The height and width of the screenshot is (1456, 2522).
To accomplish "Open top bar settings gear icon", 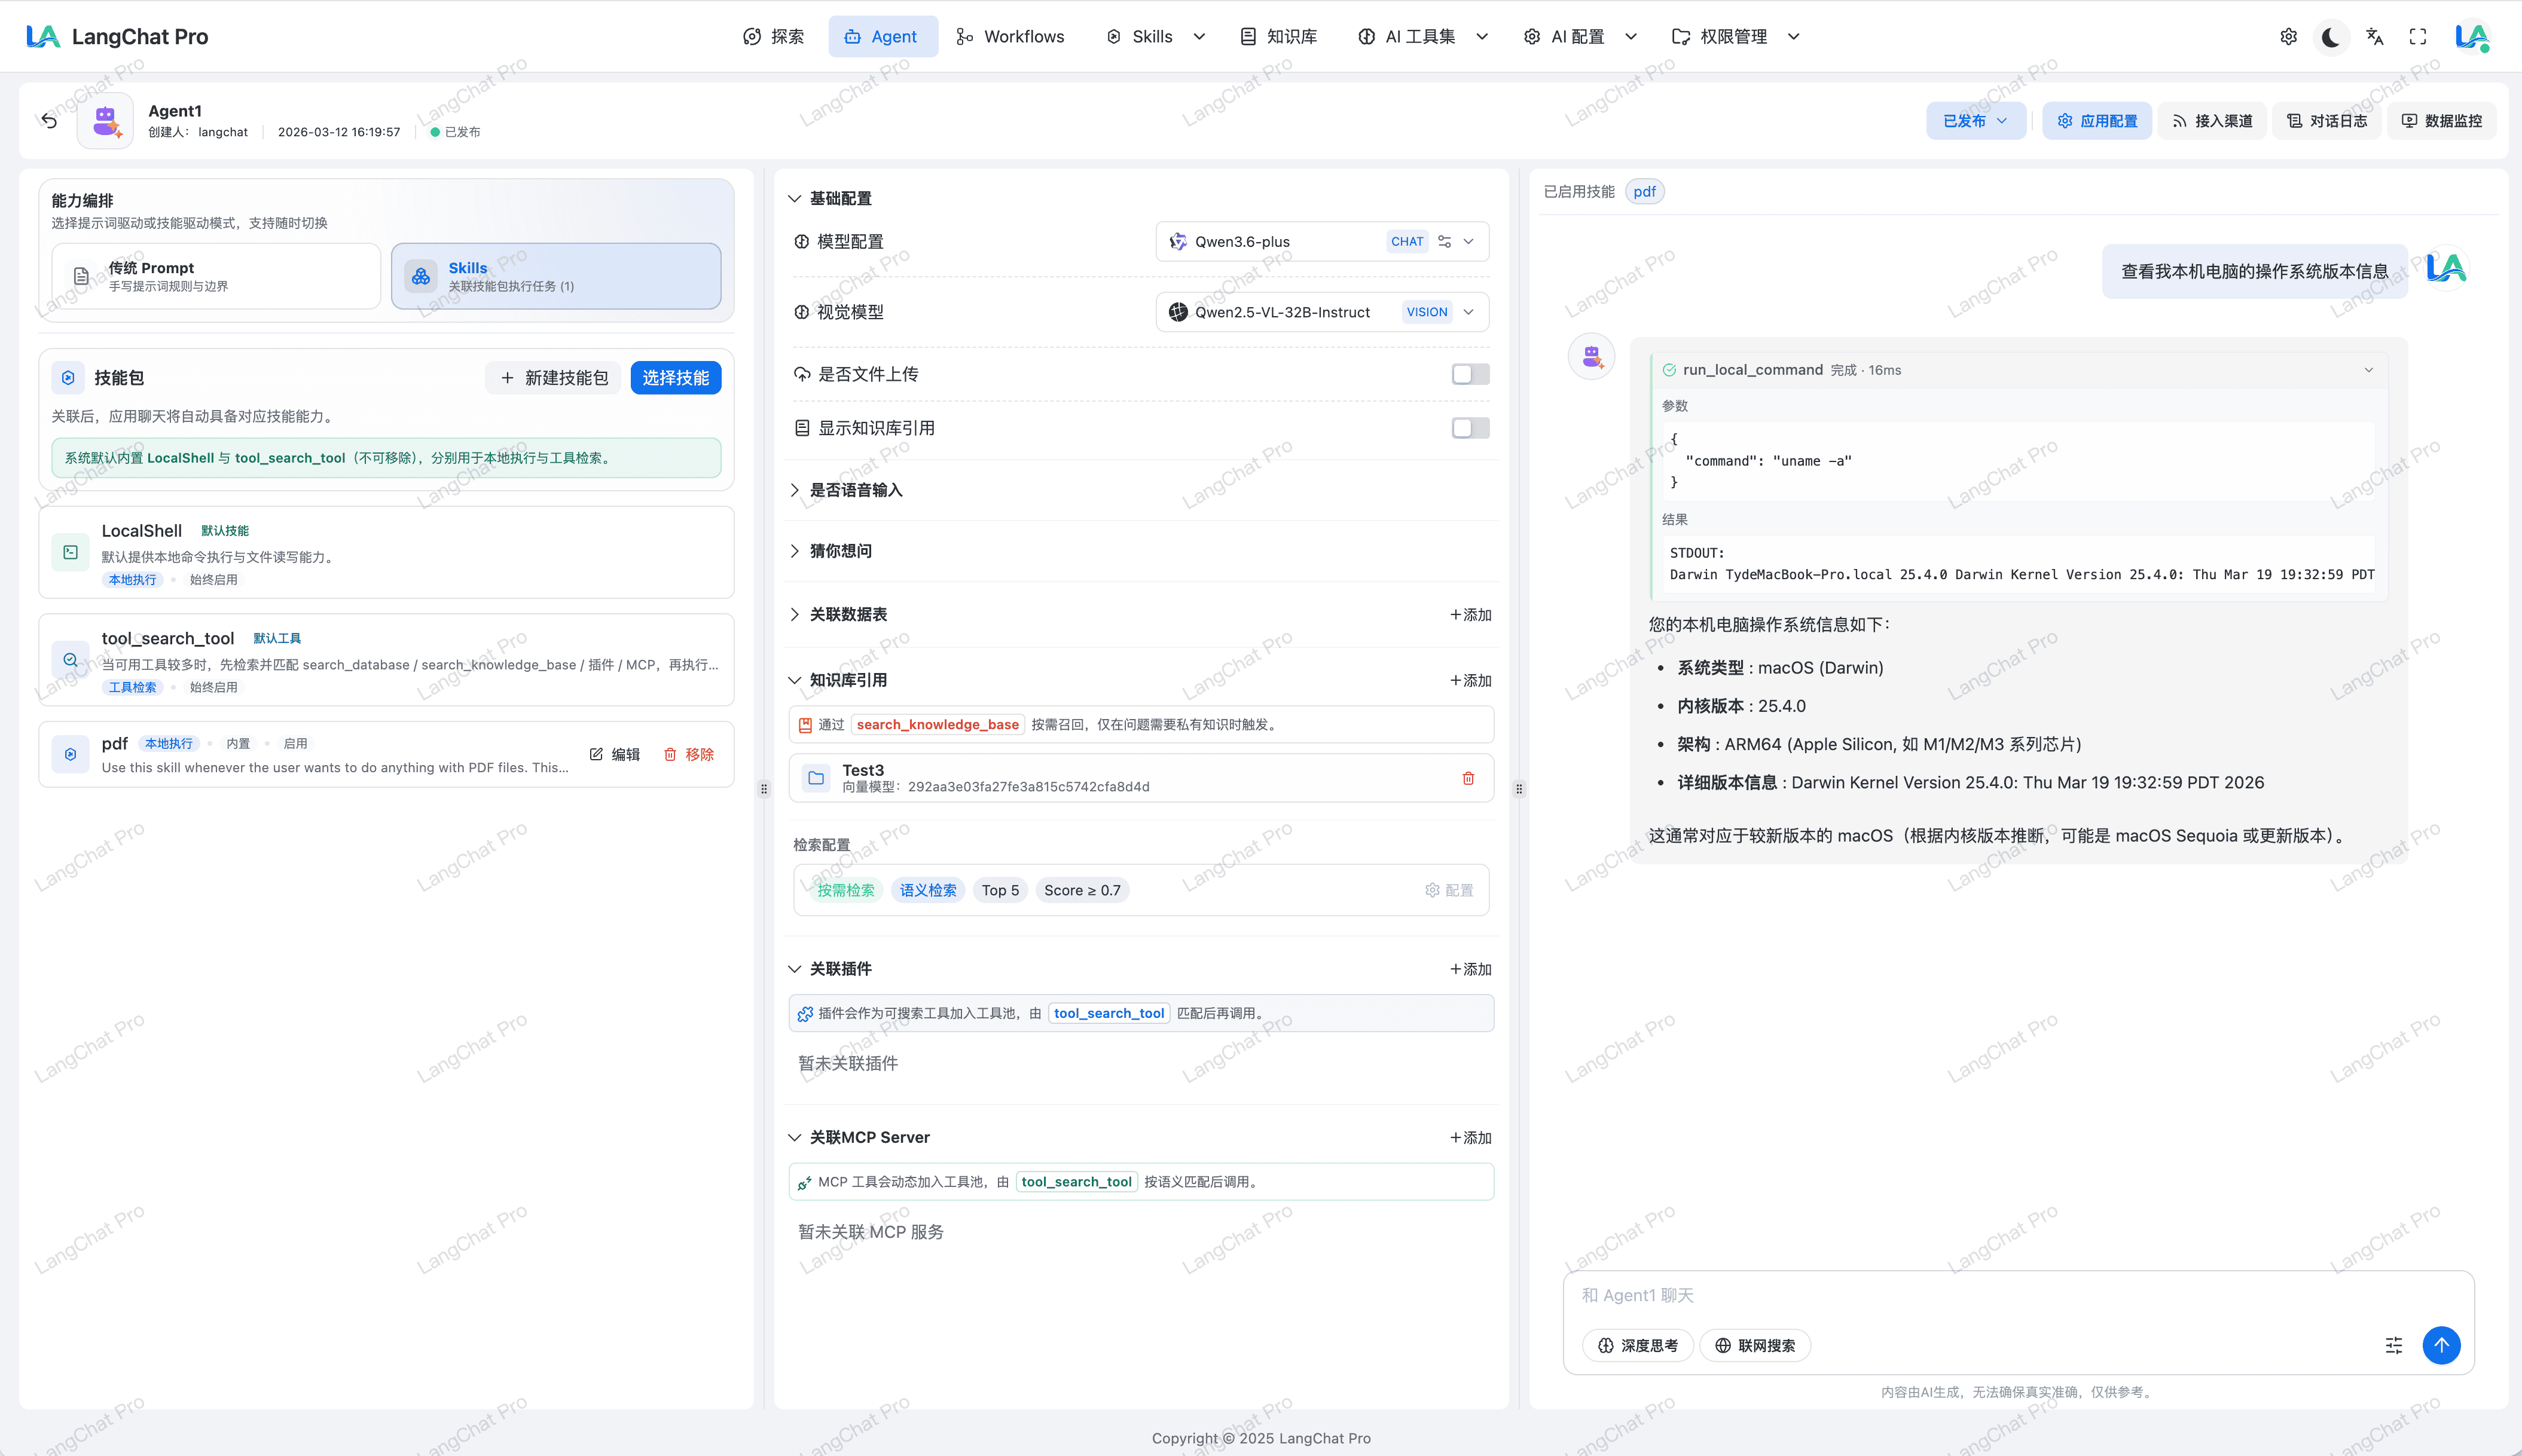I will [x=2288, y=37].
